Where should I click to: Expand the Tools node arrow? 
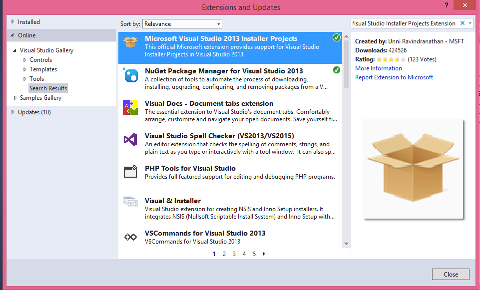click(x=25, y=79)
